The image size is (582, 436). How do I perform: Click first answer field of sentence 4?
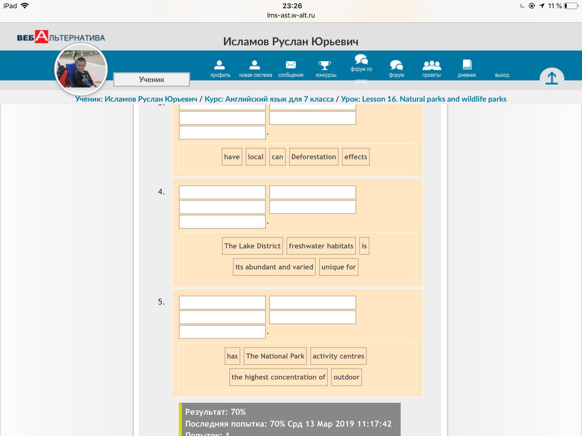click(x=222, y=192)
